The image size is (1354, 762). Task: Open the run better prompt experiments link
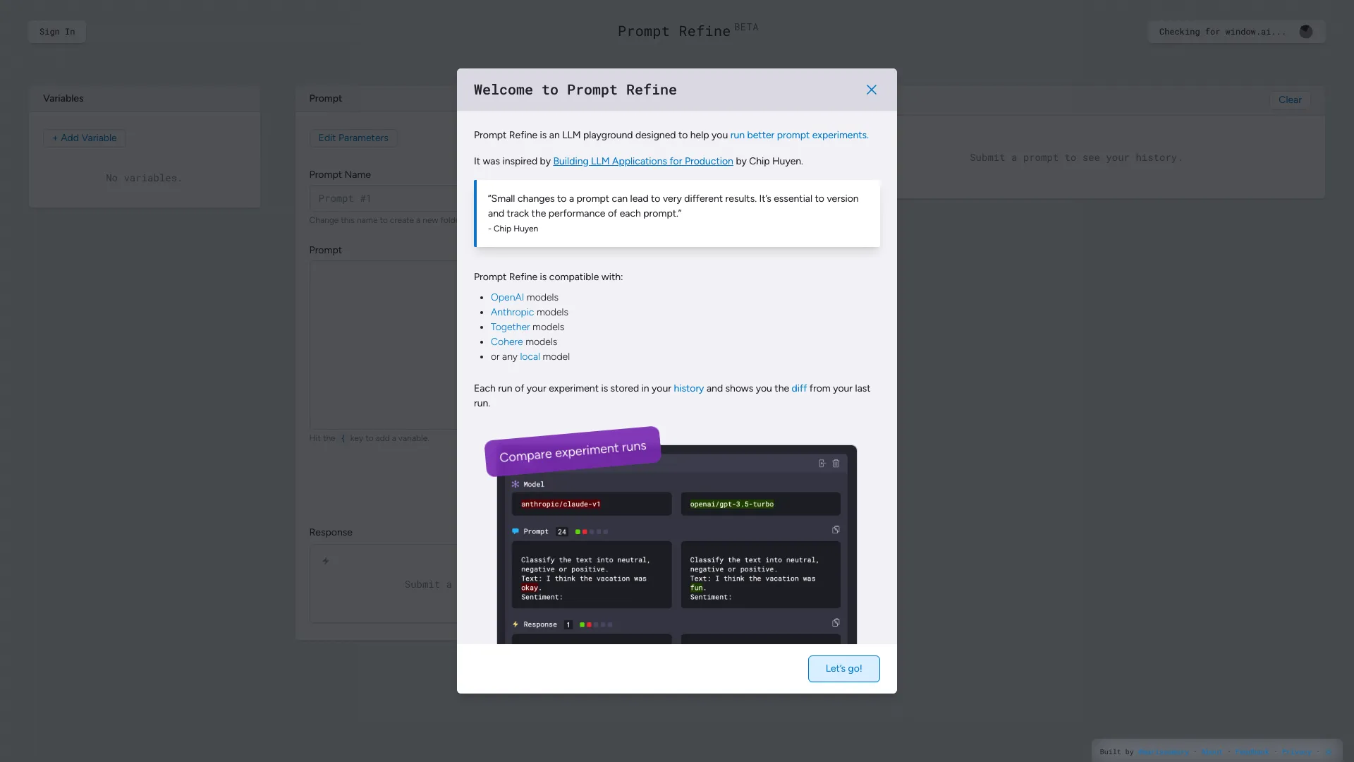[799, 135]
